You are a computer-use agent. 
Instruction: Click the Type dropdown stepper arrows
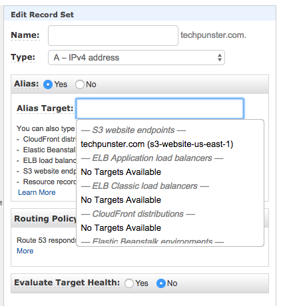coord(220,58)
